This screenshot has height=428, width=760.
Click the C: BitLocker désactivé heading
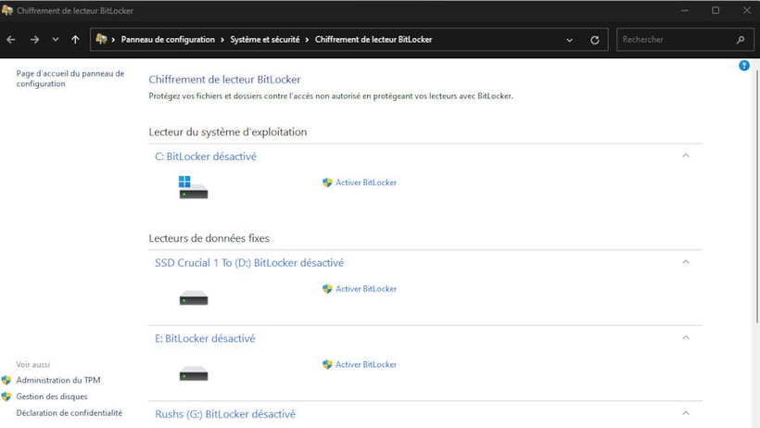[206, 157]
